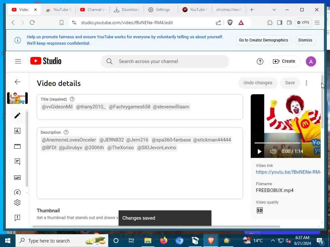Select the Details pencil icon
This screenshot has width=330, height=247.
[17, 115]
